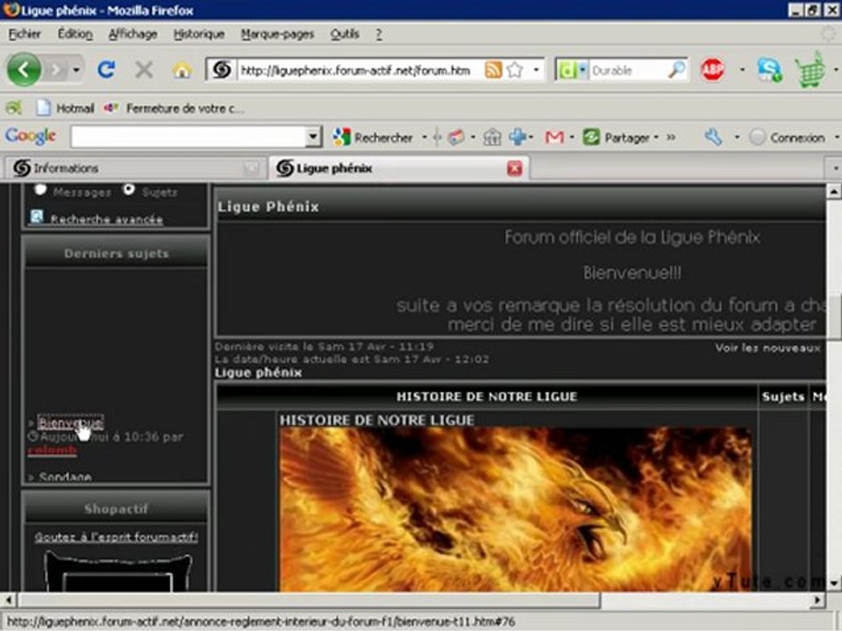Click the URL address field

(x=356, y=70)
